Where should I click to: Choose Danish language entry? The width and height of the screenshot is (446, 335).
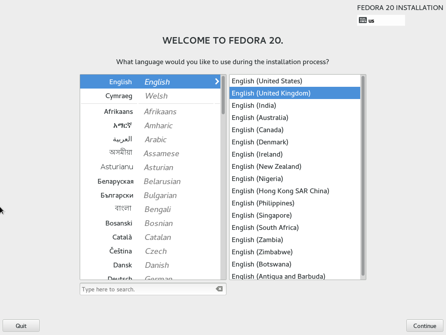pos(150,265)
